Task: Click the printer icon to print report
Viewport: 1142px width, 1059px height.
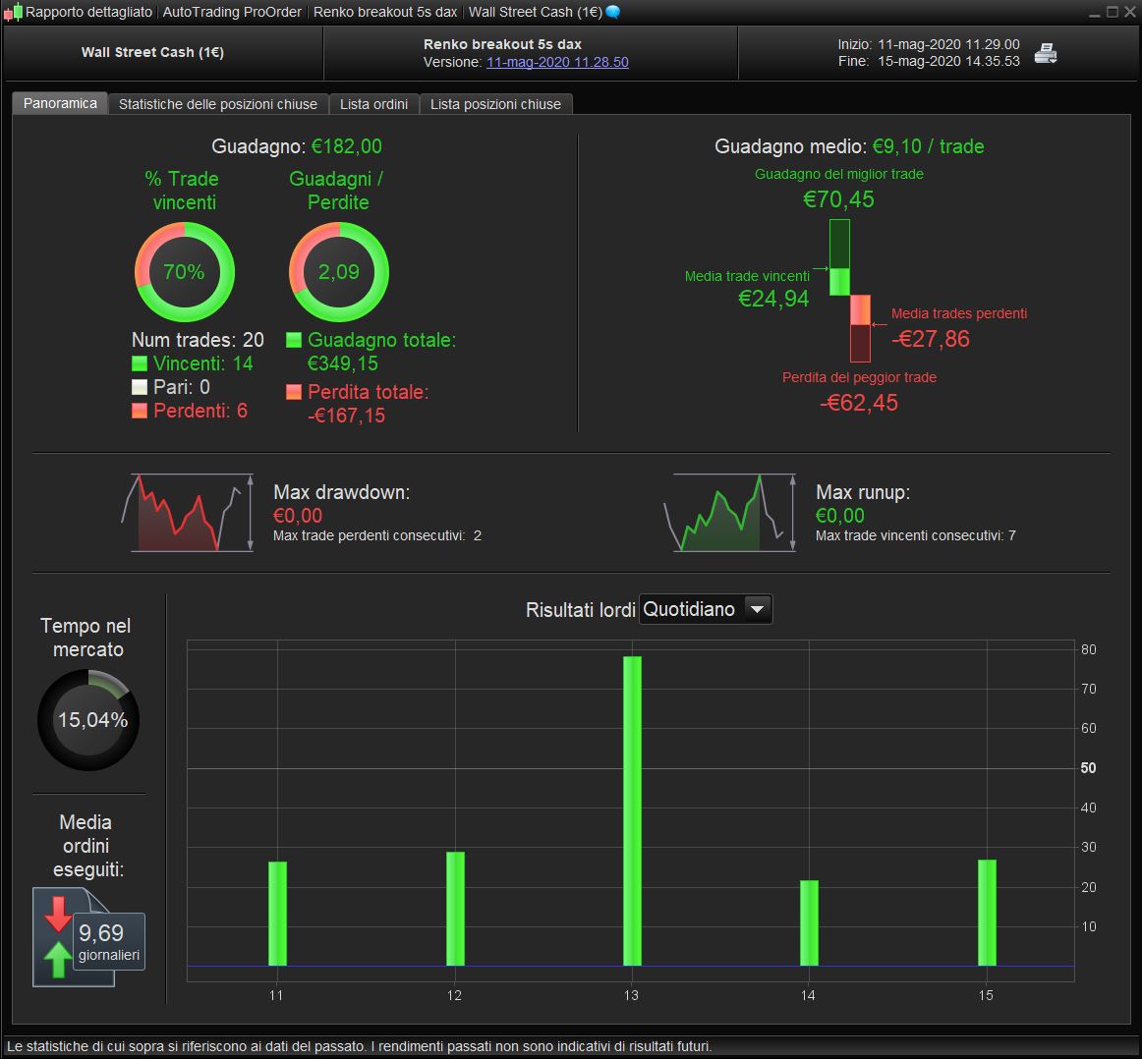Action: pos(1046,53)
